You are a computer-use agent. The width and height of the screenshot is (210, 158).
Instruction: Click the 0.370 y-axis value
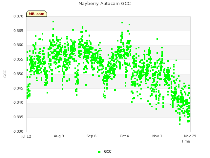coord(18,16)
